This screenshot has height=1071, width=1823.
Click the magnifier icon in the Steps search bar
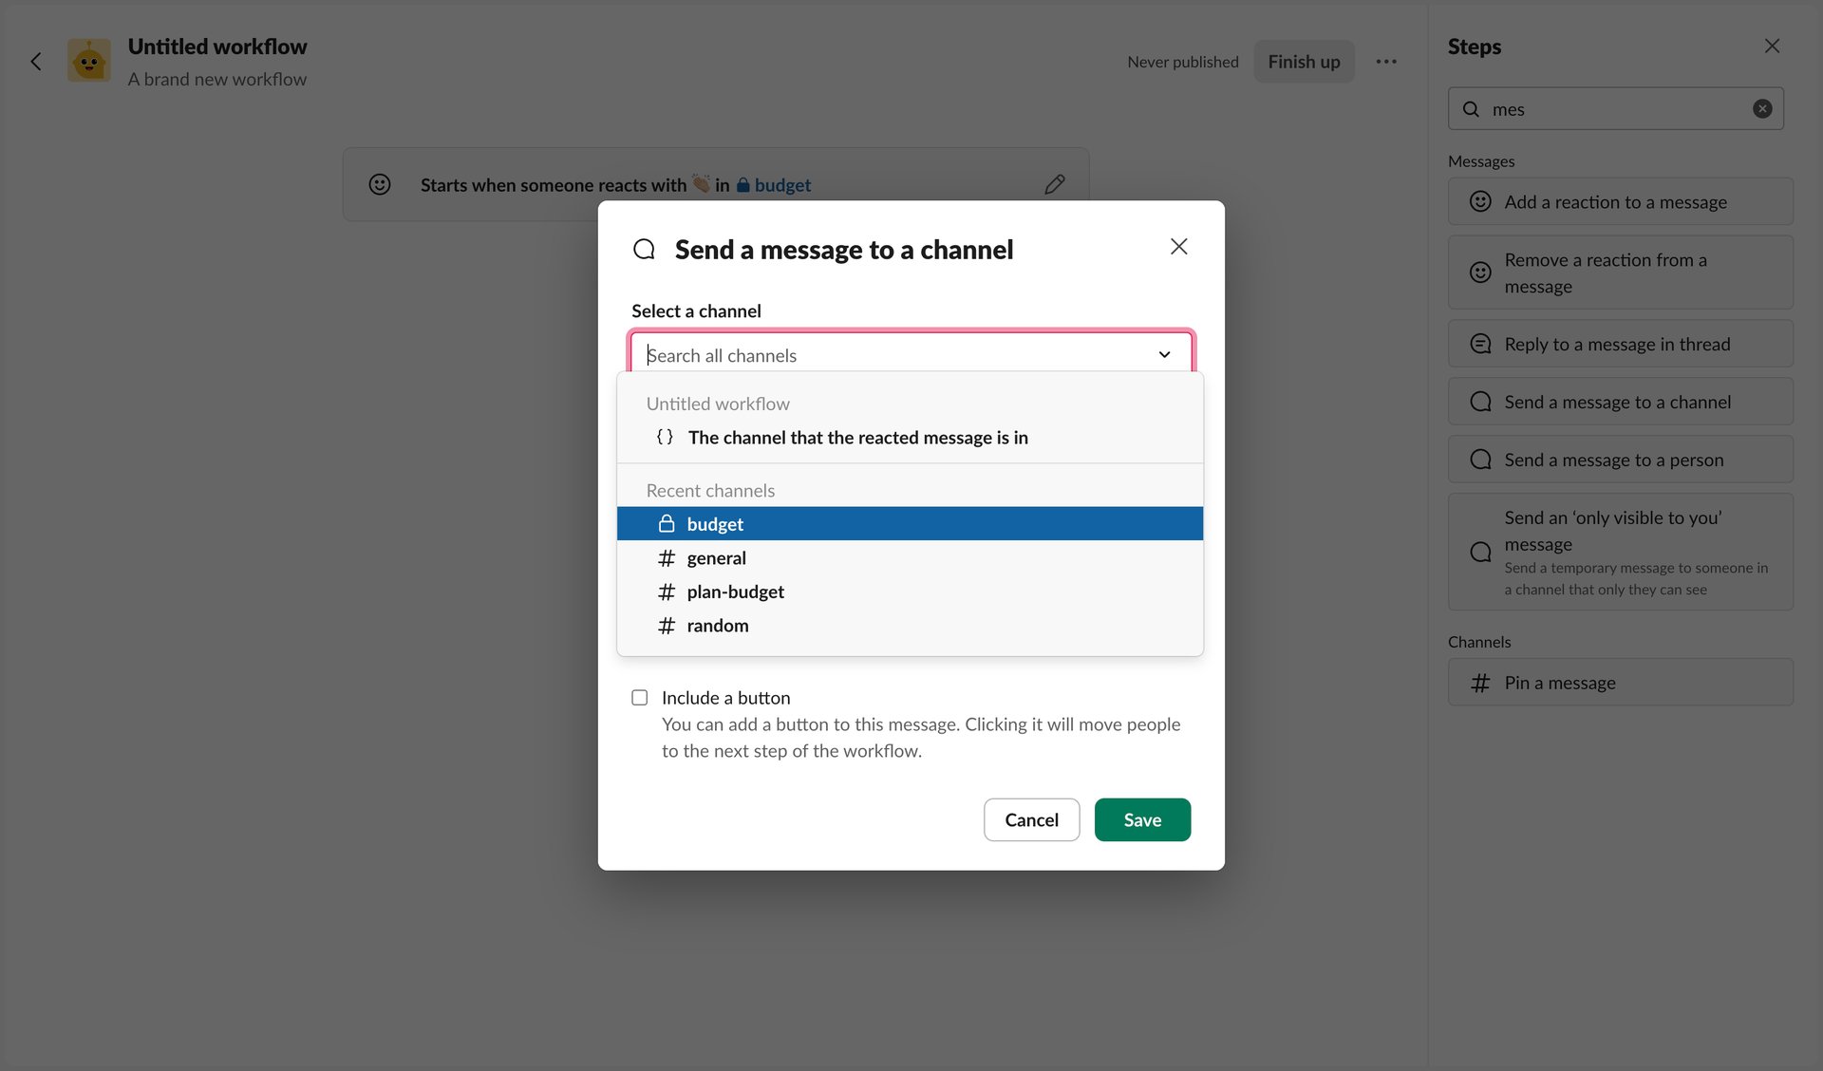pyautogui.click(x=1471, y=108)
